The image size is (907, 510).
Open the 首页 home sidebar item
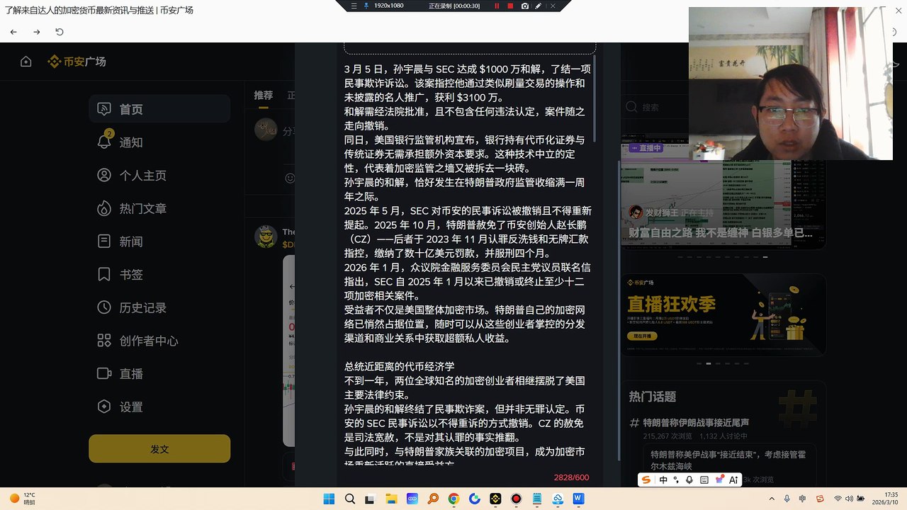tap(159, 109)
